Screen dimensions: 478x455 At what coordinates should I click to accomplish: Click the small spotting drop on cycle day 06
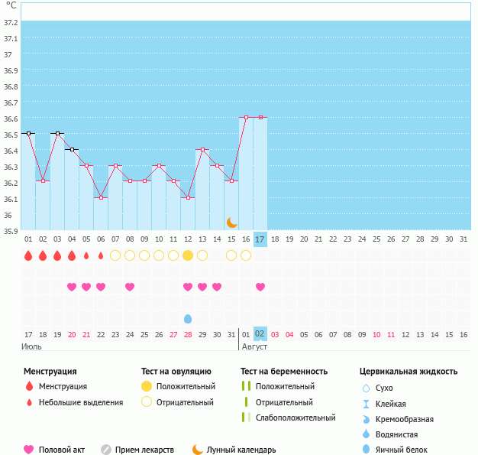coord(101,255)
